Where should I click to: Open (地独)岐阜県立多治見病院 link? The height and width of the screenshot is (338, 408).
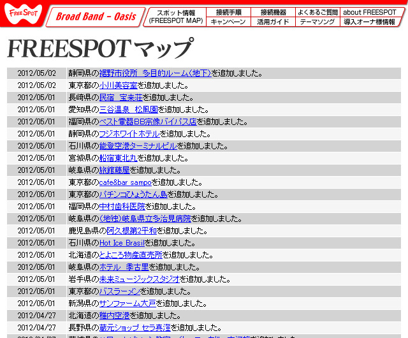[x=145, y=219]
